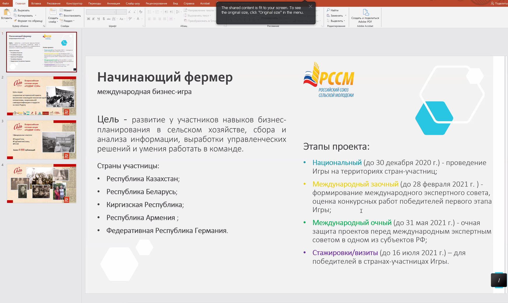Click Создать и поделиться Adobe PDF icon
The image size is (508, 303).
(365, 12)
